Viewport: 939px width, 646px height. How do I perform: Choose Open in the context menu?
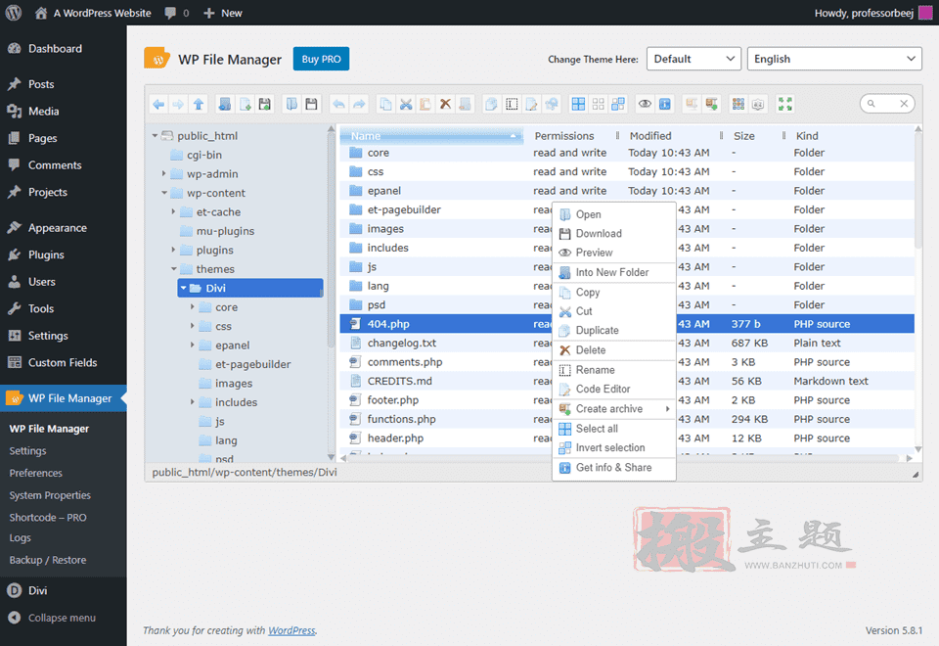614,214
